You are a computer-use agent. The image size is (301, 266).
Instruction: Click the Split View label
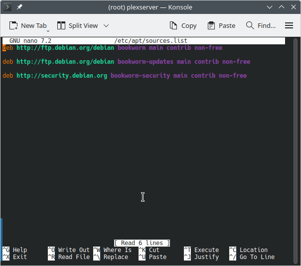click(x=83, y=25)
